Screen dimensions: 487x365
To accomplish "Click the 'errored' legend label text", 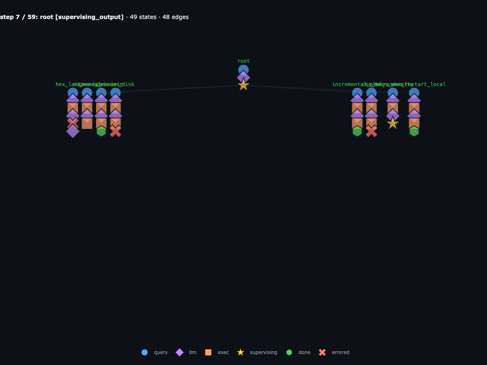I will [341, 352].
